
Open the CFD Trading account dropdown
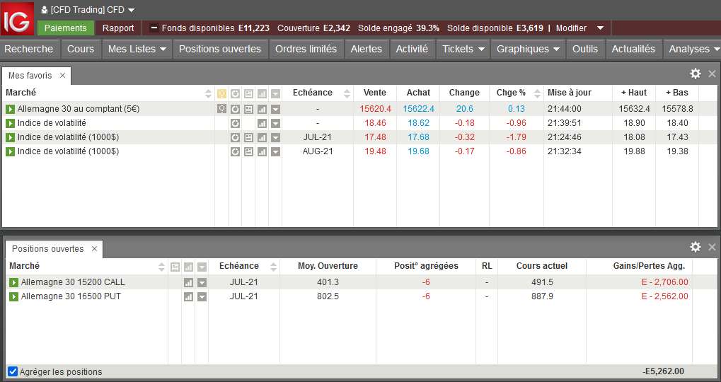point(87,10)
